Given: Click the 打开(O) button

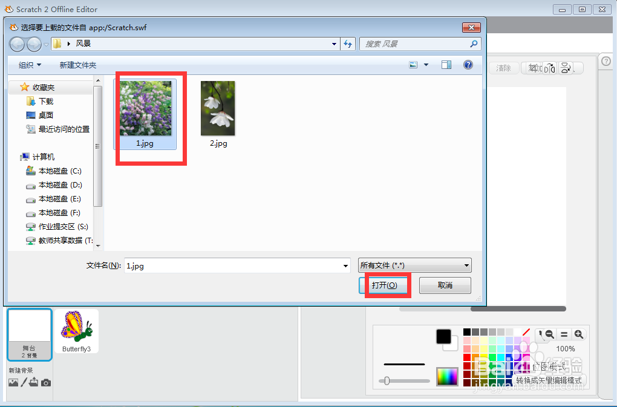Looking at the screenshot, I should [384, 285].
